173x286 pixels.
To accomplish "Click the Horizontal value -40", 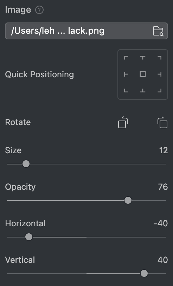I will (x=161, y=223).
